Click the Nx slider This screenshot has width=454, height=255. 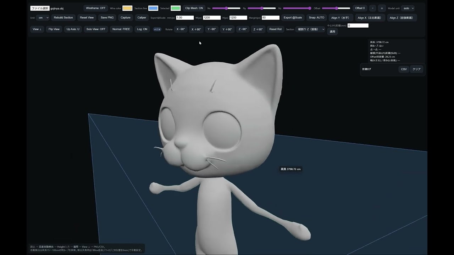tap(226, 8)
